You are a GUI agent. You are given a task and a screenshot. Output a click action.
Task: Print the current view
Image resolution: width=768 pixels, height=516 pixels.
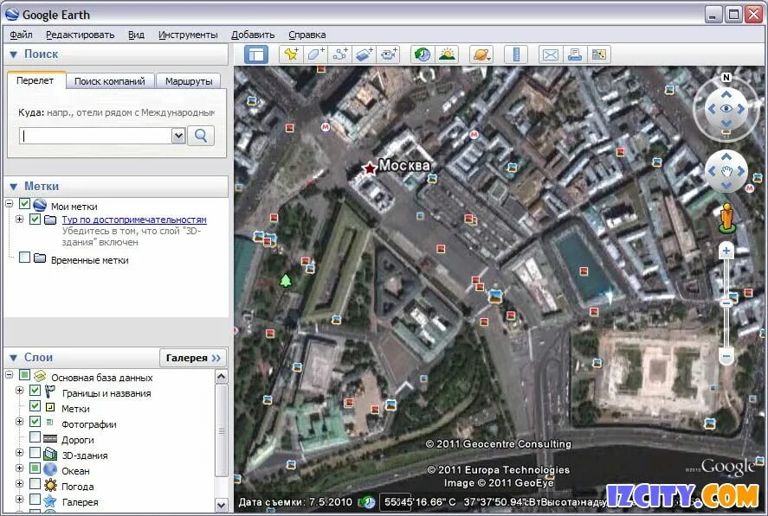click(x=575, y=54)
